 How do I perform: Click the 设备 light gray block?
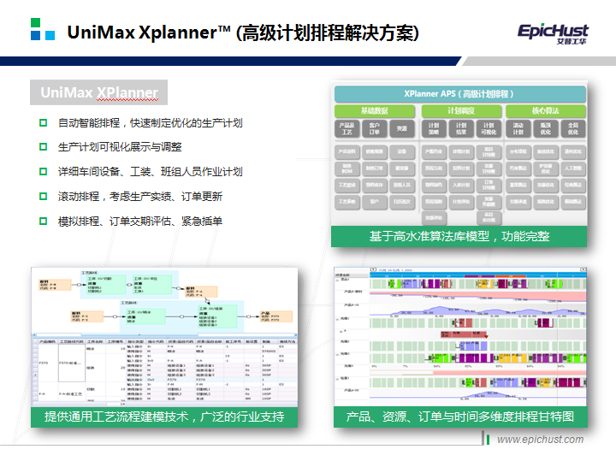tap(402, 151)
